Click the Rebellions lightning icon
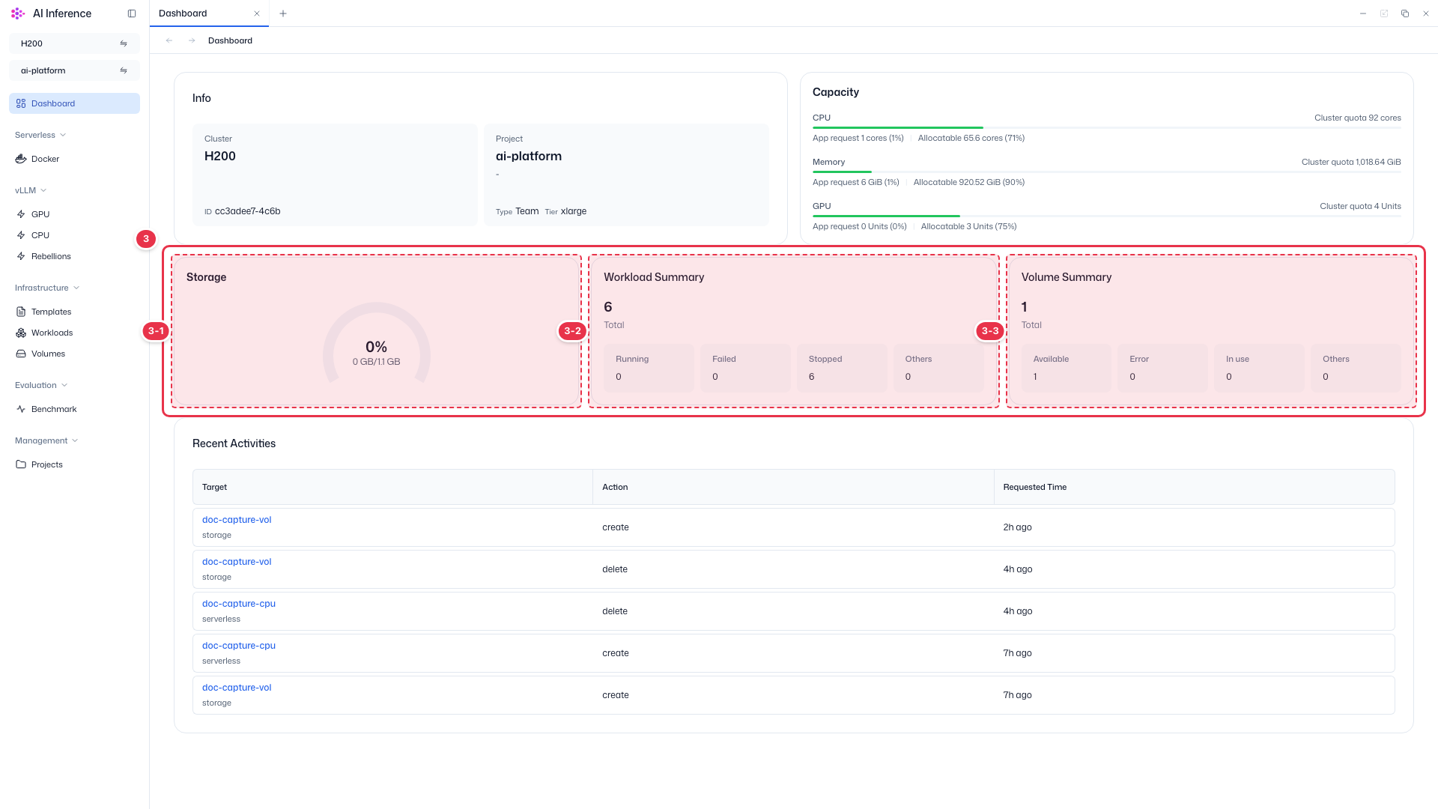The height and width of the screenshot is (809, 1438). pyautogui.click(x=21, y=256)
